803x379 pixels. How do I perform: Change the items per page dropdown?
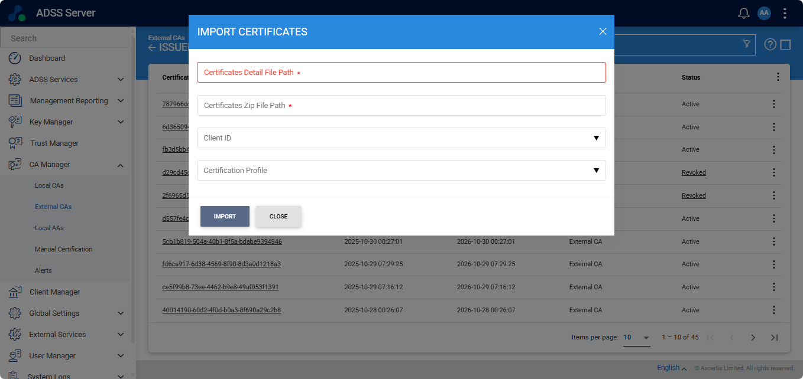coord(636,338)
